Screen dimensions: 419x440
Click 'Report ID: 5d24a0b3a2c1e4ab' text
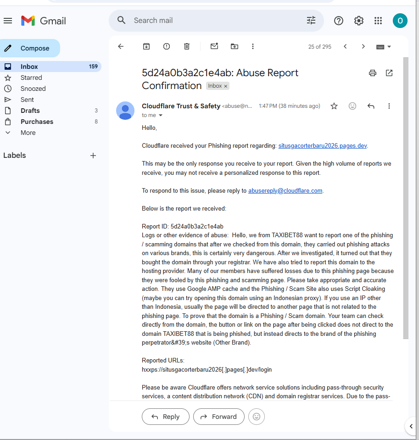click(x=182, y=227)
